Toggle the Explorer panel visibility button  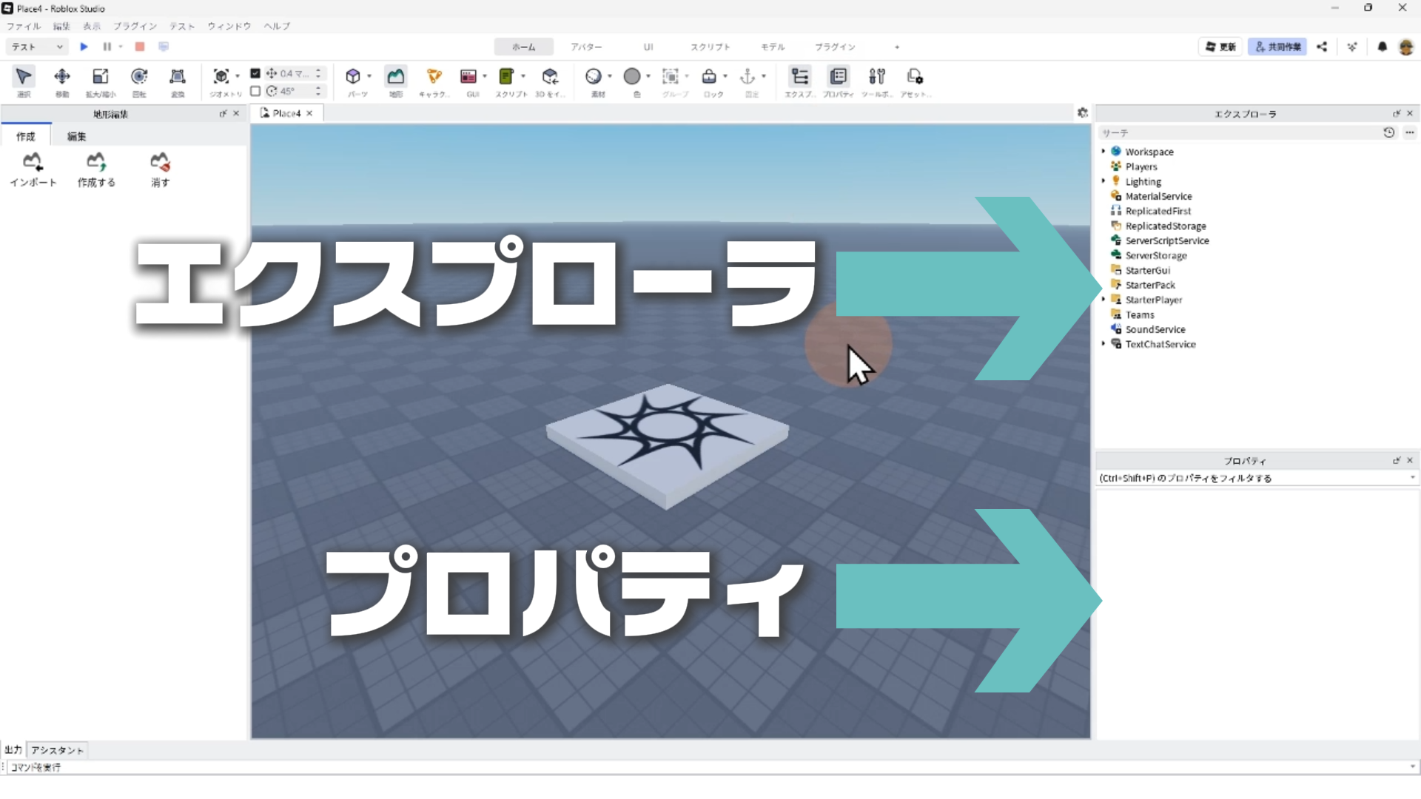coord(799,77)
